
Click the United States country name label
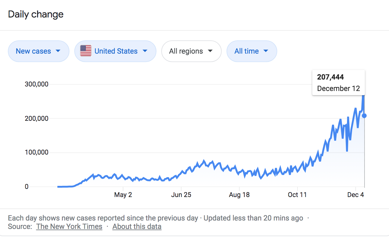click(116, 51)
